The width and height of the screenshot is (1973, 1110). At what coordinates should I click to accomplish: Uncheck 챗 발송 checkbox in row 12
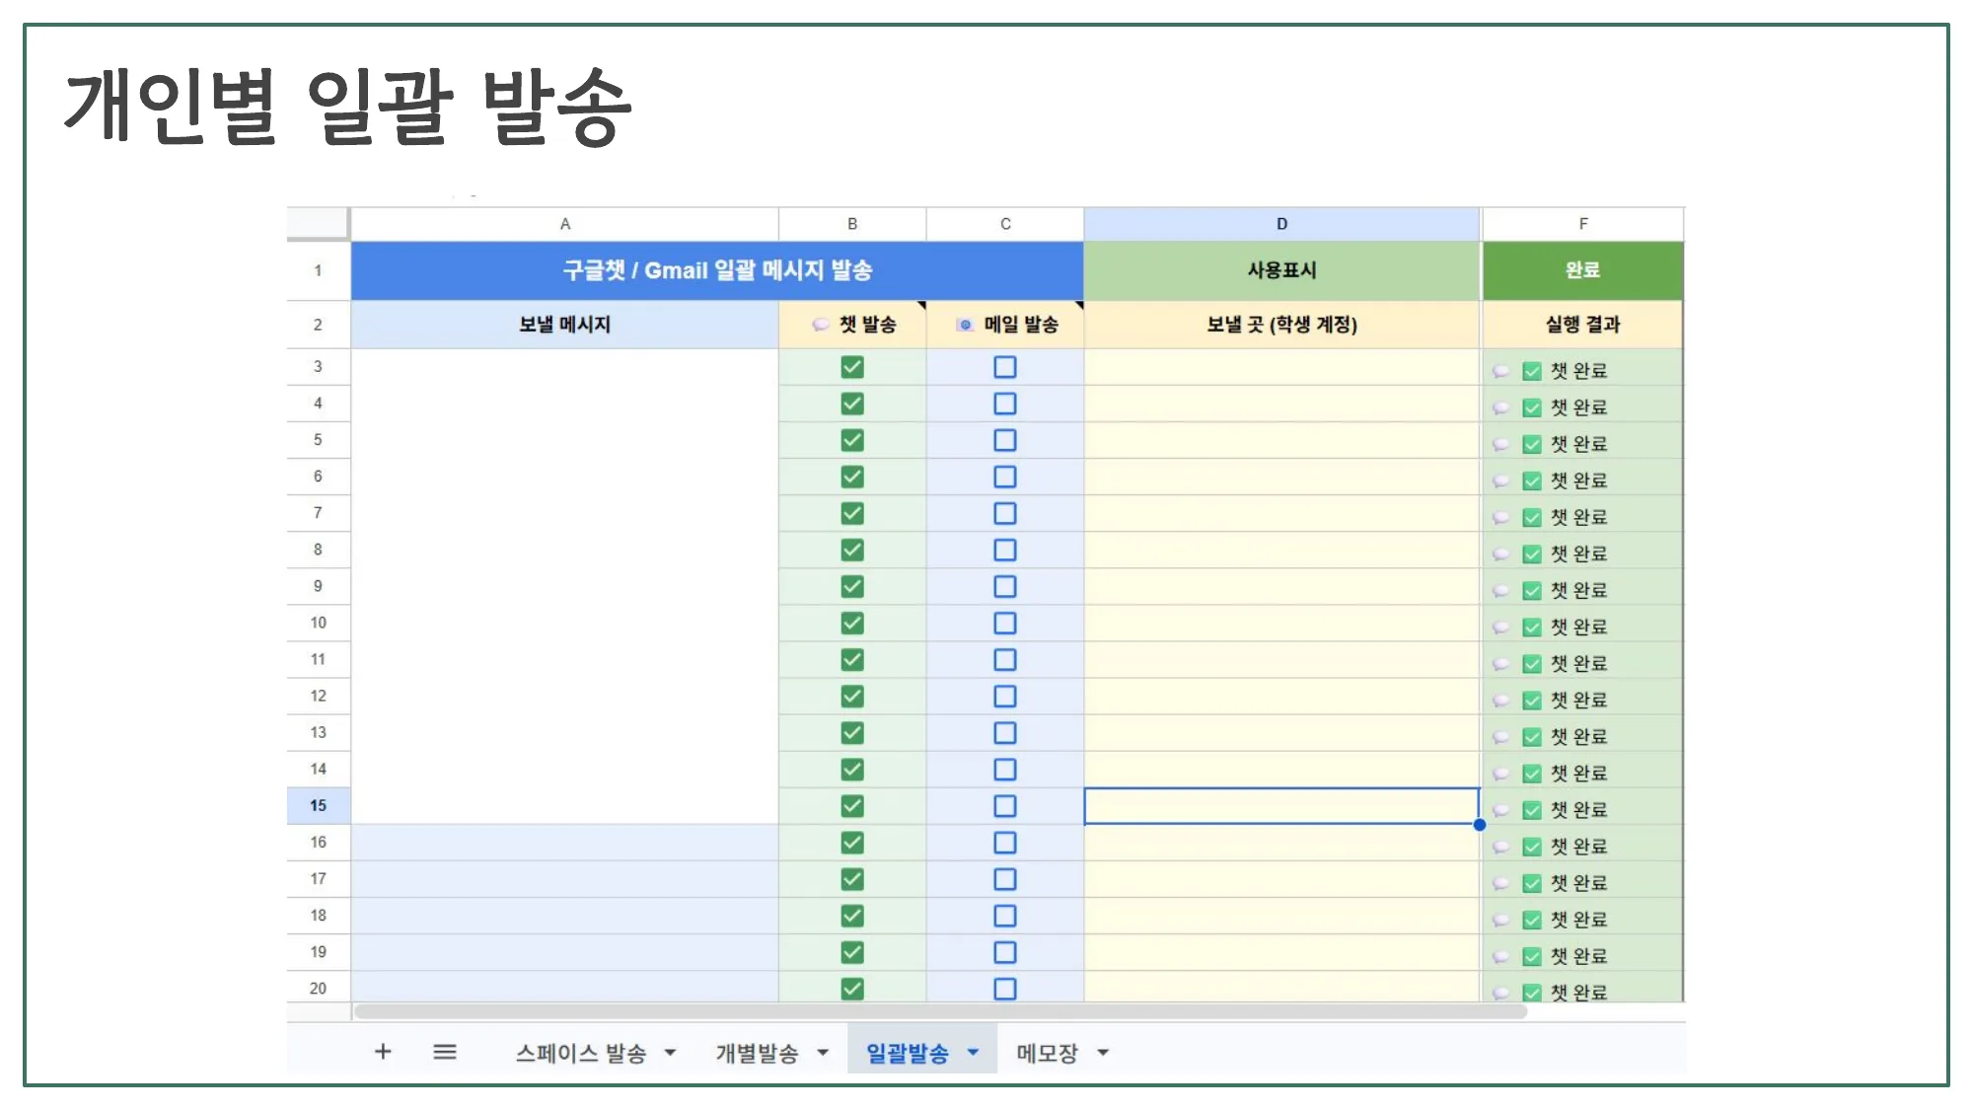(x=852, y=697)
